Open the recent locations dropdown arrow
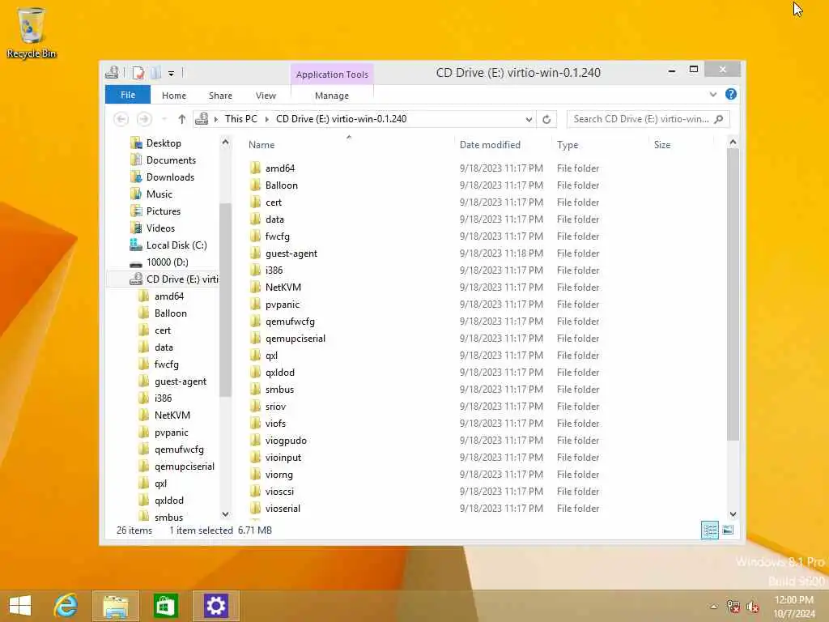The width and height of the screenshot is (829, 622). coord(164,119)
